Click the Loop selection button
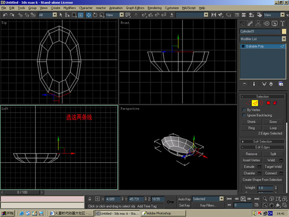Image resolution: width=289 pixels, height=217 pixels. (x=273, y=128)
